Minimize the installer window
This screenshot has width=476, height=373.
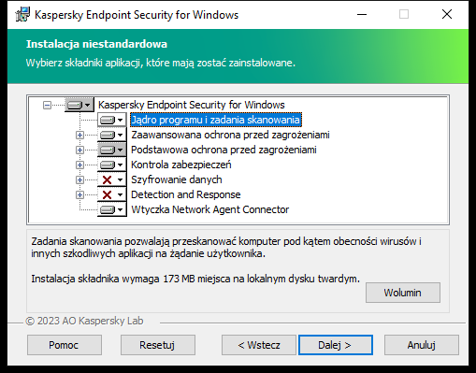[x=362, y=14]
